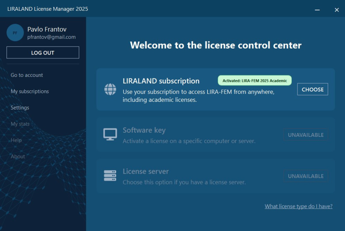The width and height of the screenshot is (345, 231).
Task: Select Settings from the sidebar
Action: (x=20, y=108)
